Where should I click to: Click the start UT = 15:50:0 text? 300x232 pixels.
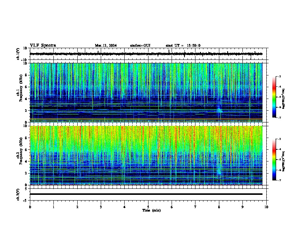click(x=183, y=45)
